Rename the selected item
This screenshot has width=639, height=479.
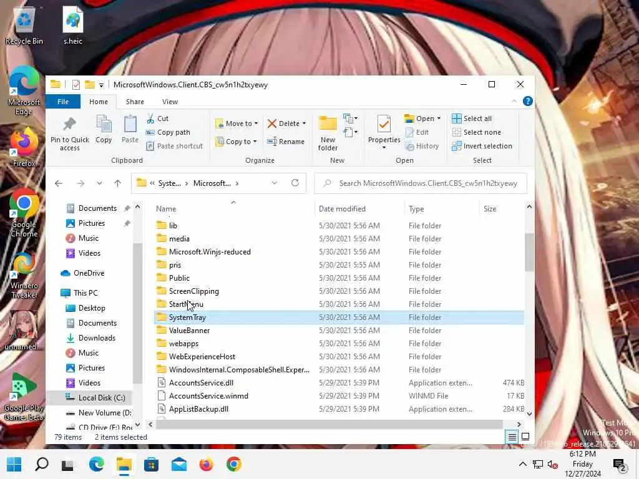point(286,142)
